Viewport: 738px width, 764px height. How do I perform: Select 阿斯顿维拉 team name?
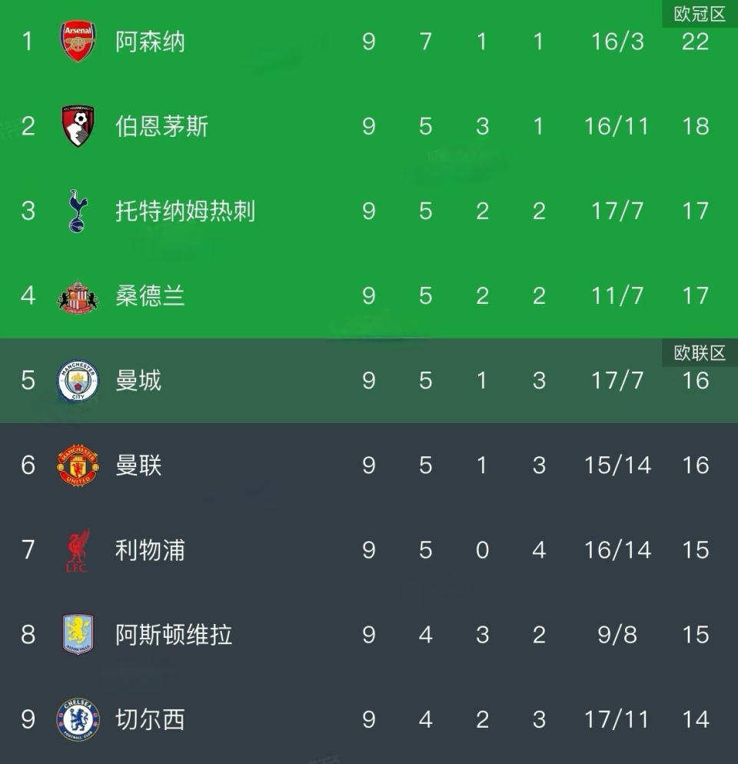click(174, 635)
